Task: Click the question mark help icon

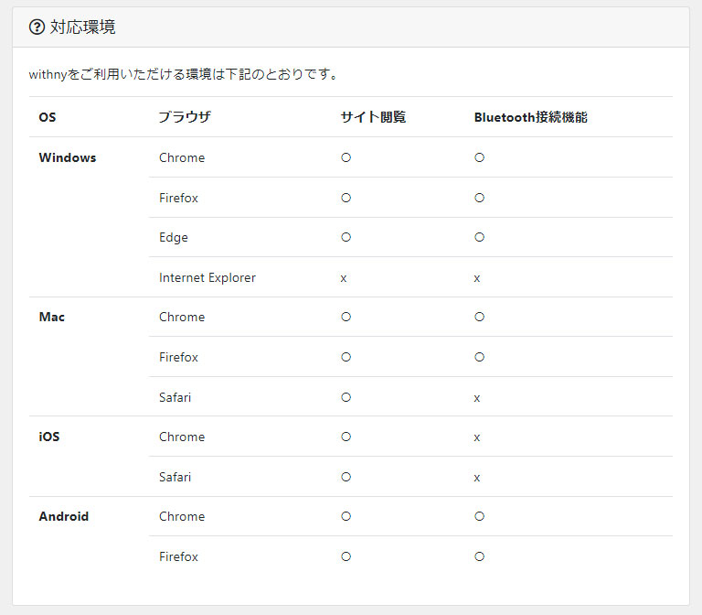Action: click(x=37, y=27)
